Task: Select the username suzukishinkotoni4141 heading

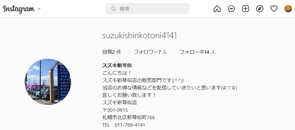Action: click(x=139, y=36)
